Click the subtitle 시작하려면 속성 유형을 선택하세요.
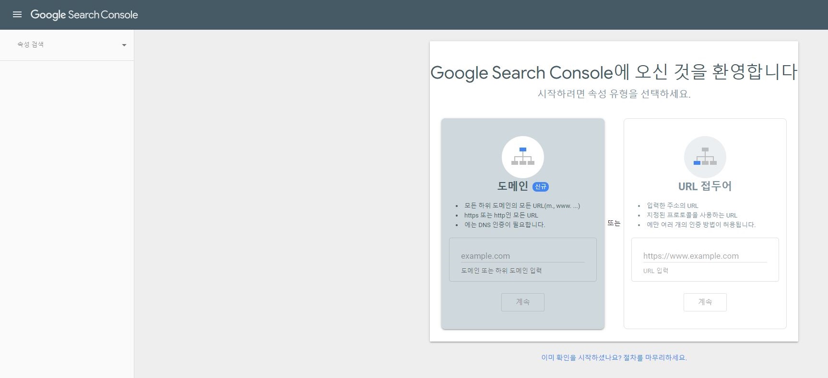Screen dimensions: 828x378 pyautogui.click(x=614, y=94)
